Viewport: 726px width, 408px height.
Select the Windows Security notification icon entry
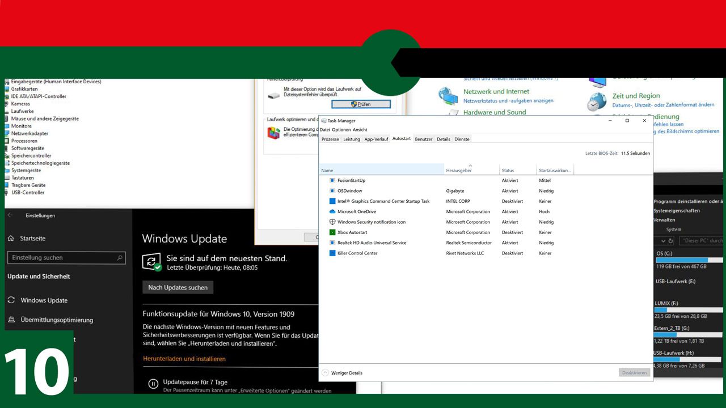tap(333, 222)
